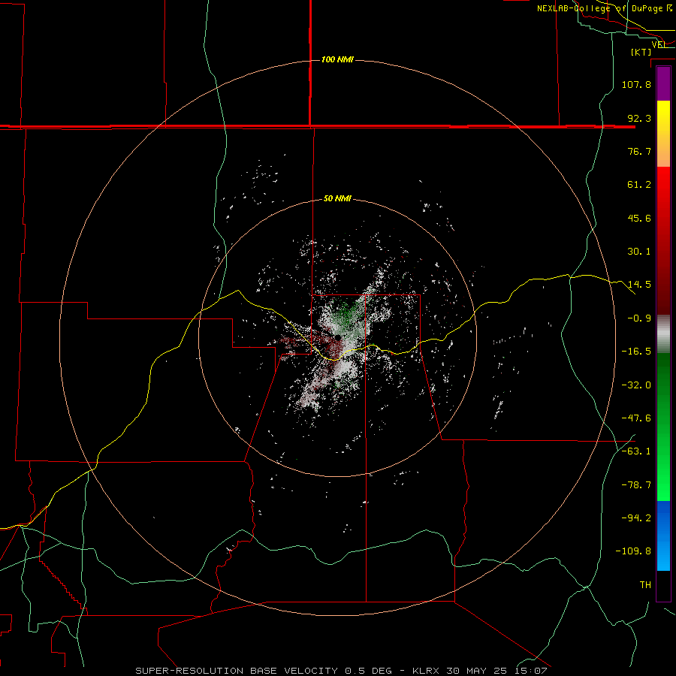This screenshot has width=676, height=676.
Task: Click the -32.0 legend value
Action: coord(636,385)
